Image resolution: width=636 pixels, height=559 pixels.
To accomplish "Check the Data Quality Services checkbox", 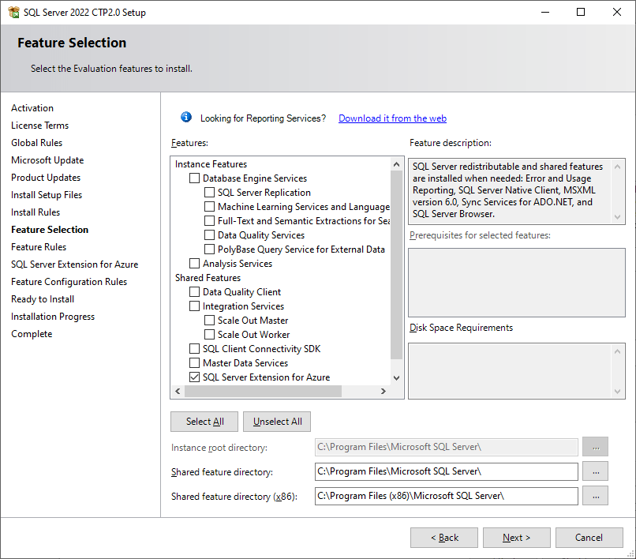I will pos(209,235).
